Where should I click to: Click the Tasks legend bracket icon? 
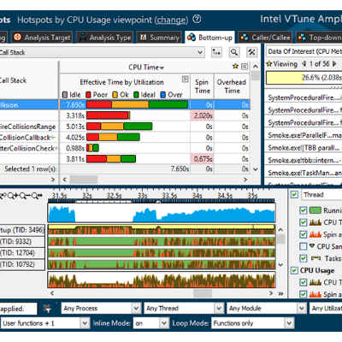tap(315, 258)
